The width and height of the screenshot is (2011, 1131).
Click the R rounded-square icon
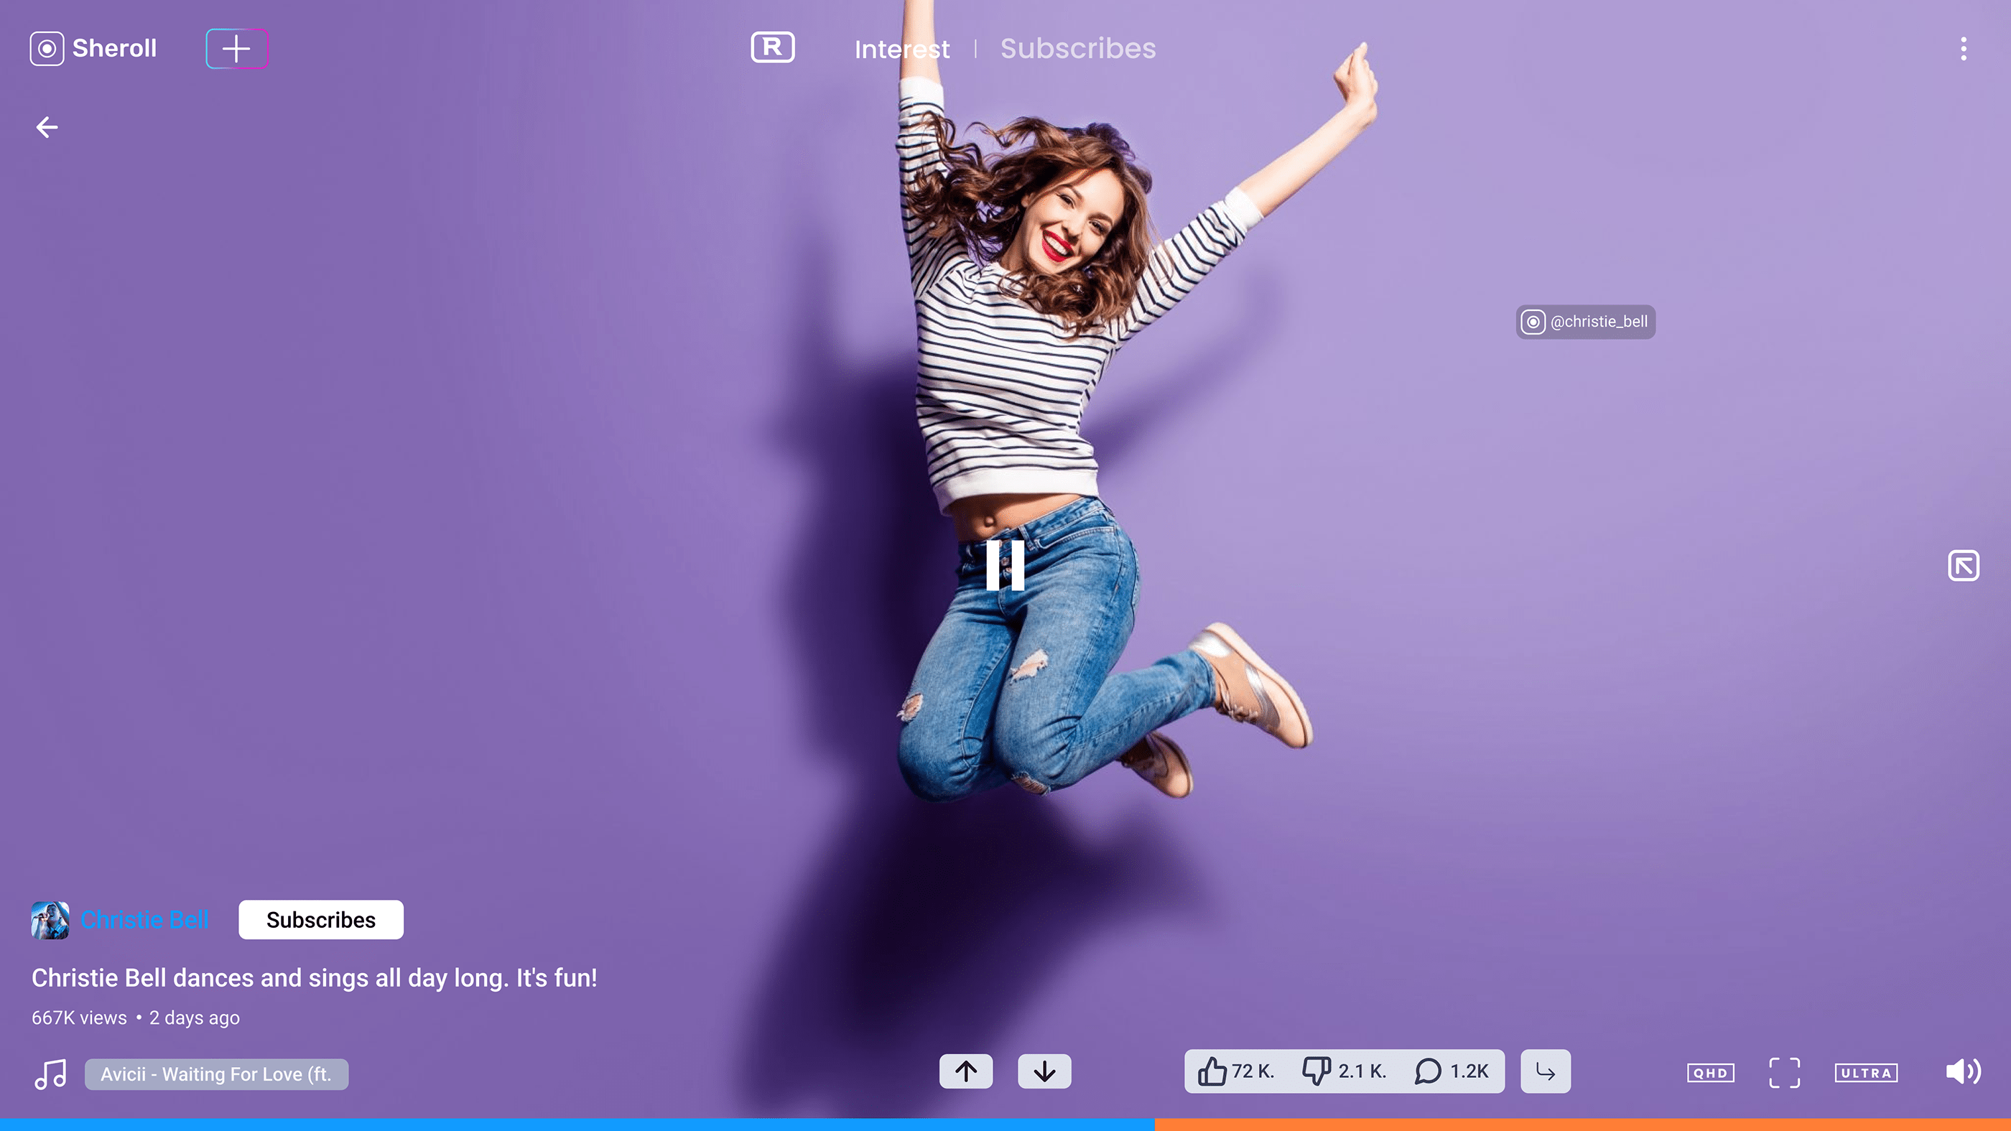[772, 47]
